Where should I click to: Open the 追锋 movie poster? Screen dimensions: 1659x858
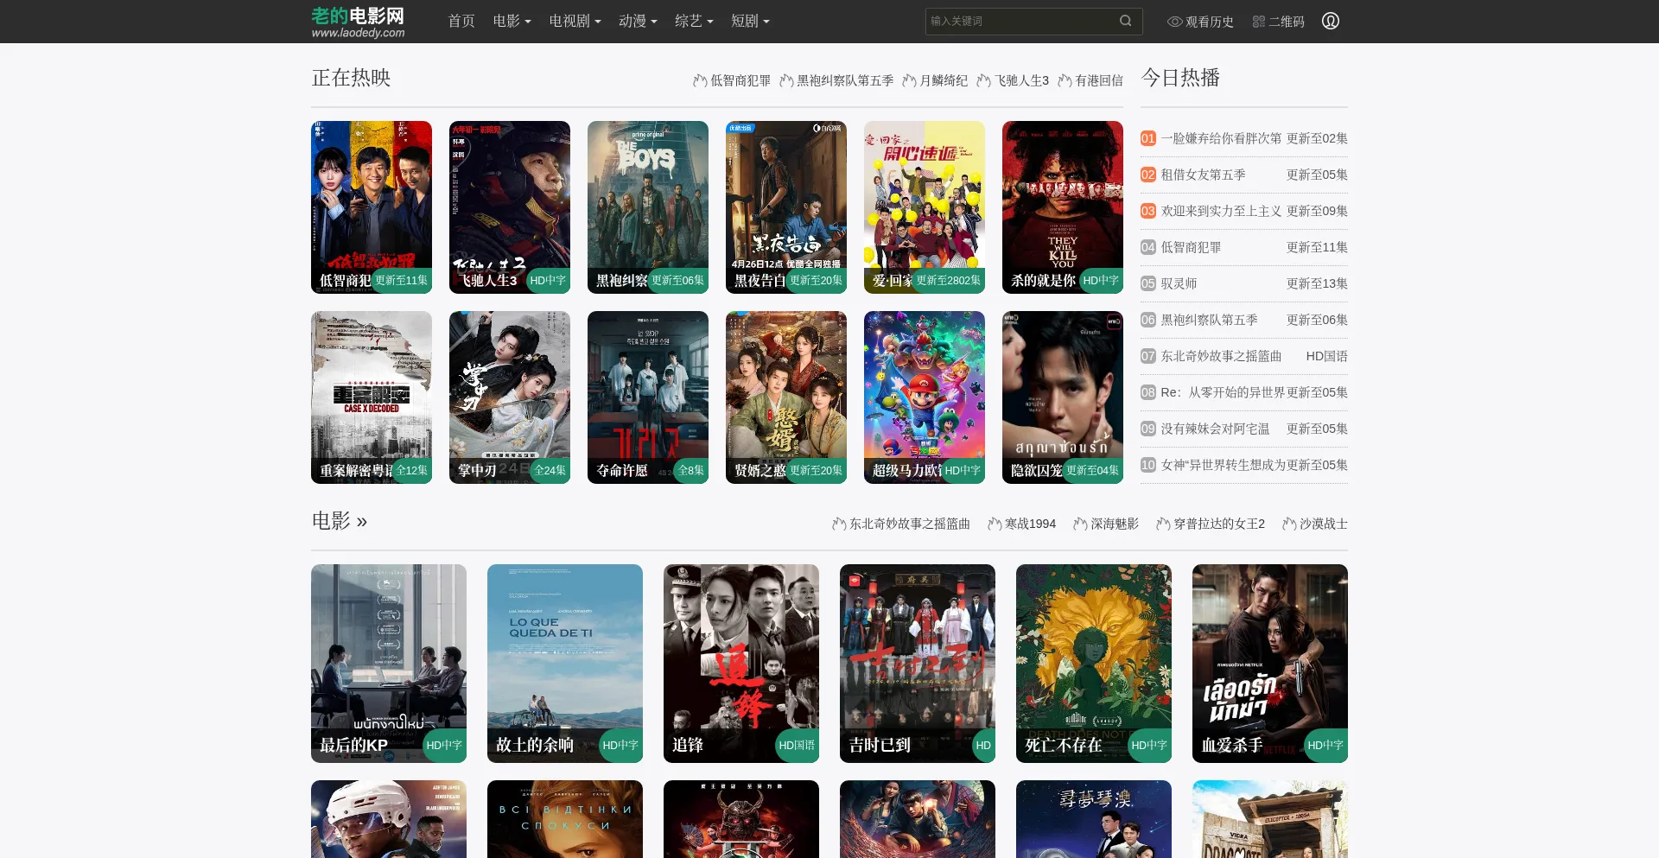tap(741, 664)
